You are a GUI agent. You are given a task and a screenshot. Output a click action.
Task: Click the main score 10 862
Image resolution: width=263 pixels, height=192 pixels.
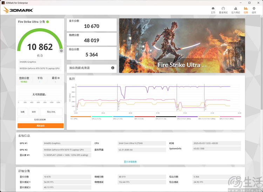tap(40, 47)
